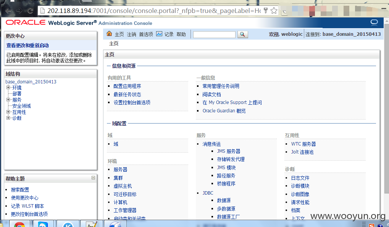Click the key icon in the address bar

tap(266, 10)
